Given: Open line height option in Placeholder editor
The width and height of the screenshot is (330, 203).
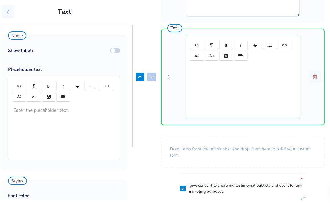Looking at the screenshot, I should (19, 97).
